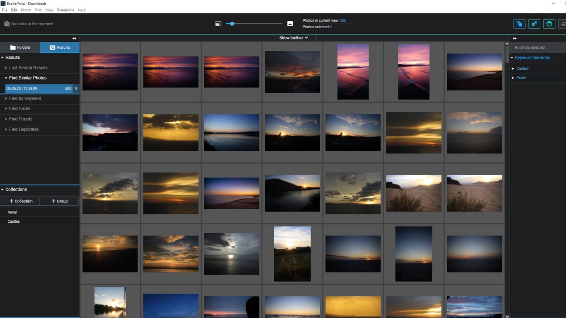The width and height of the screenshot is (566, 318).
Task: Open the Show toolbar dropdown
Action: pos(293,38)
